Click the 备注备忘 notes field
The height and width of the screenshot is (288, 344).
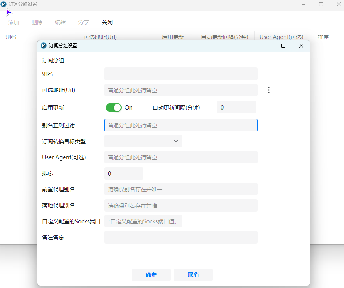(180, 237)
